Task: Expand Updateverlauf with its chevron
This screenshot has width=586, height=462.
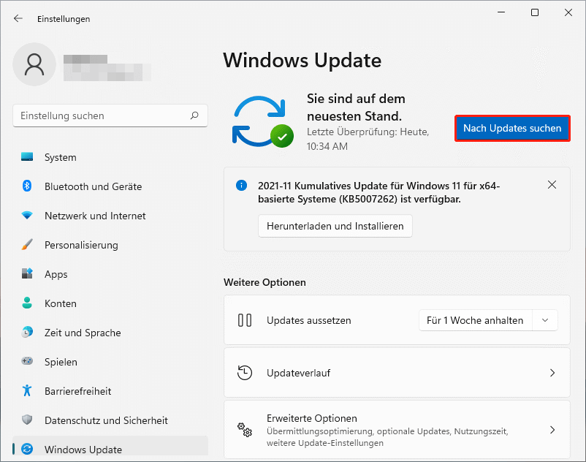Action: point(553,372)
